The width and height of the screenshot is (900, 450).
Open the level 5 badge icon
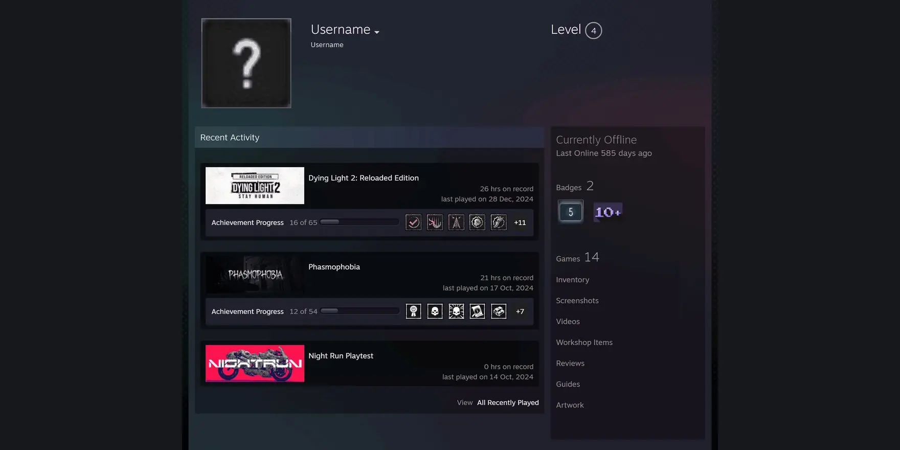coord(571,212)
